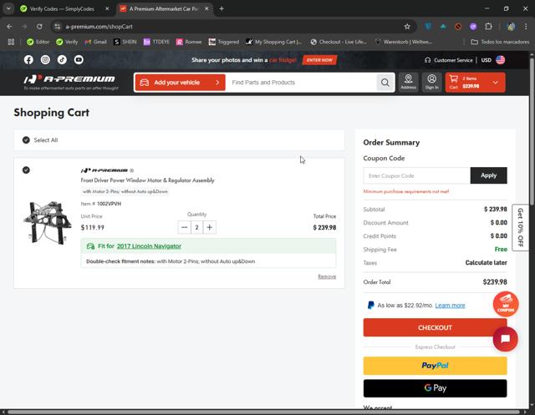Pay with the G Pay button
This screenshot has width=535, height=415.
pyautogui.click(x=435, y=388)
